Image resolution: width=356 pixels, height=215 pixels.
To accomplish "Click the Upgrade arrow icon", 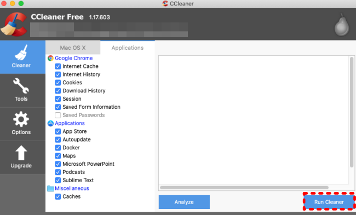I will click(x=21, y=153).
